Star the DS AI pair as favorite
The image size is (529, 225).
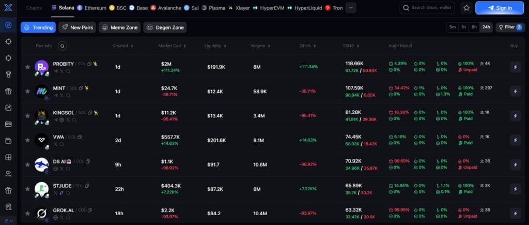point(27,164)
